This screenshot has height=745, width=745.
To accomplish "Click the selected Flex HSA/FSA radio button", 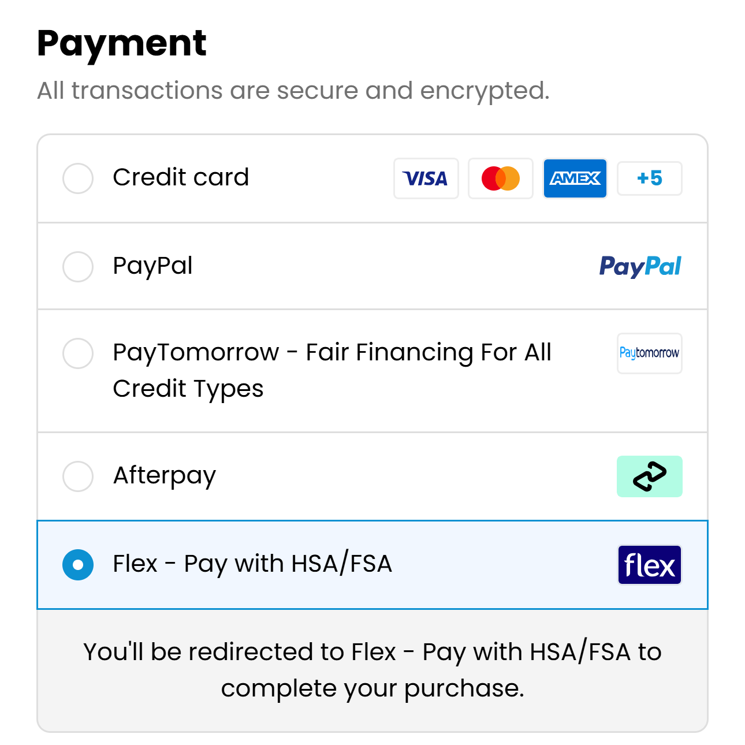I will pos(78,565).
